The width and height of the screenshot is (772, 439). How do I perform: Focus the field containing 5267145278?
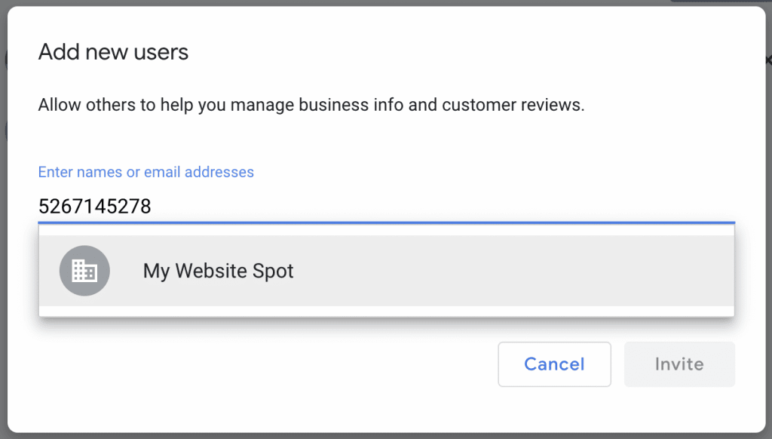tap(387, 206)
